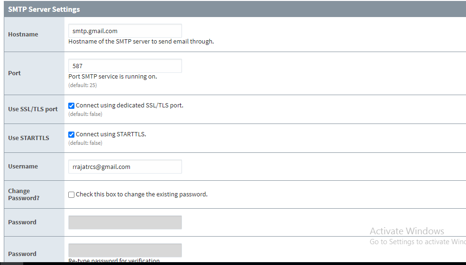Click the Username field with rrajatrcs@gmail.com
The width and height of the screenshot is (466, 265).
click(x=125, y=167)
